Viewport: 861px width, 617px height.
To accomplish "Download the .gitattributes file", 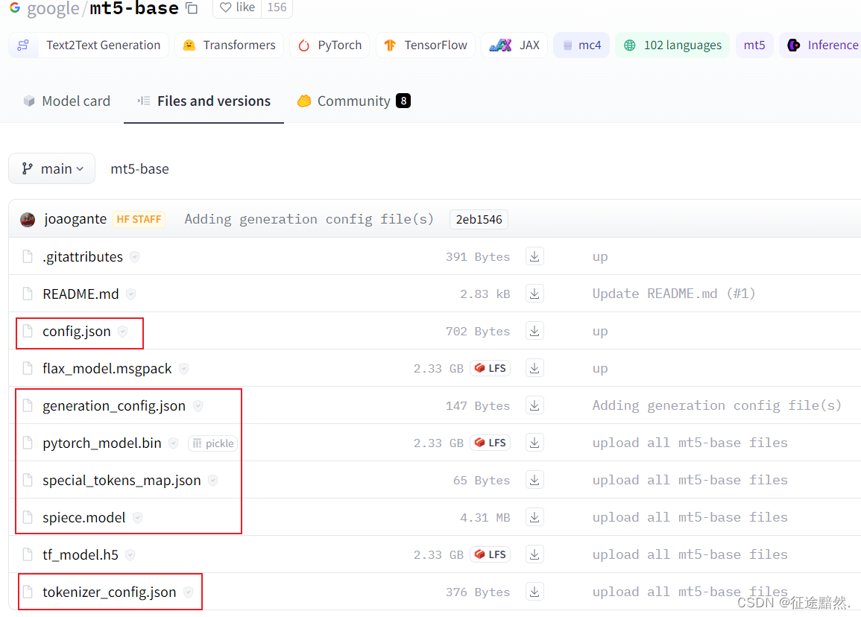I will pyautogui.click(x=534, y=256).
